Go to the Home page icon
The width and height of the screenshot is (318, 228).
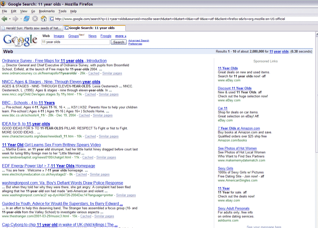tap(44, 19)
